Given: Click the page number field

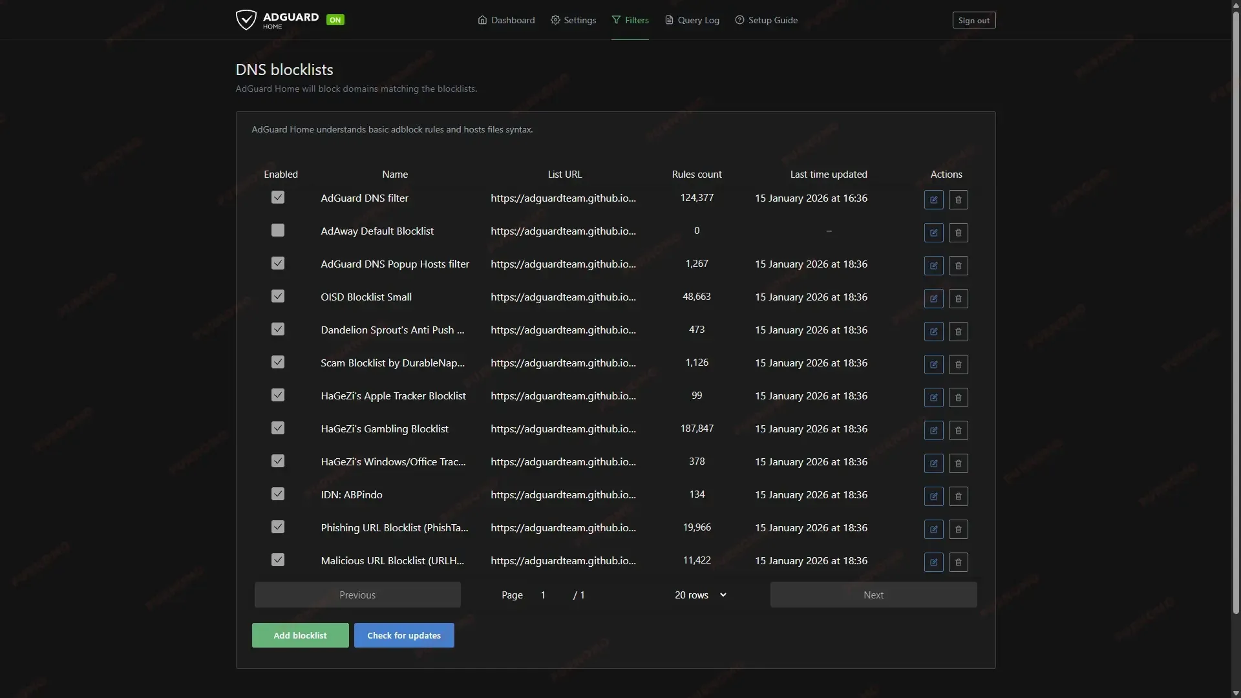Looking at the screenshot, I should point(543,595).
